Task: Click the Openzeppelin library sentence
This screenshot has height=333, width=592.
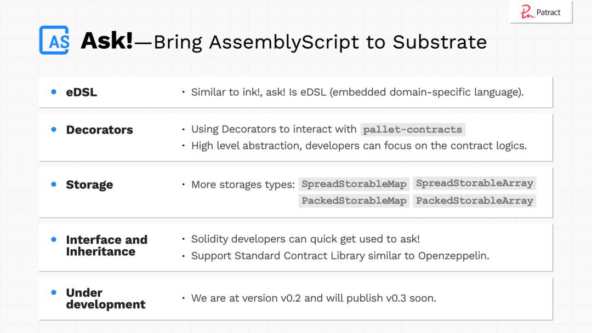Action: pos(340,256)
